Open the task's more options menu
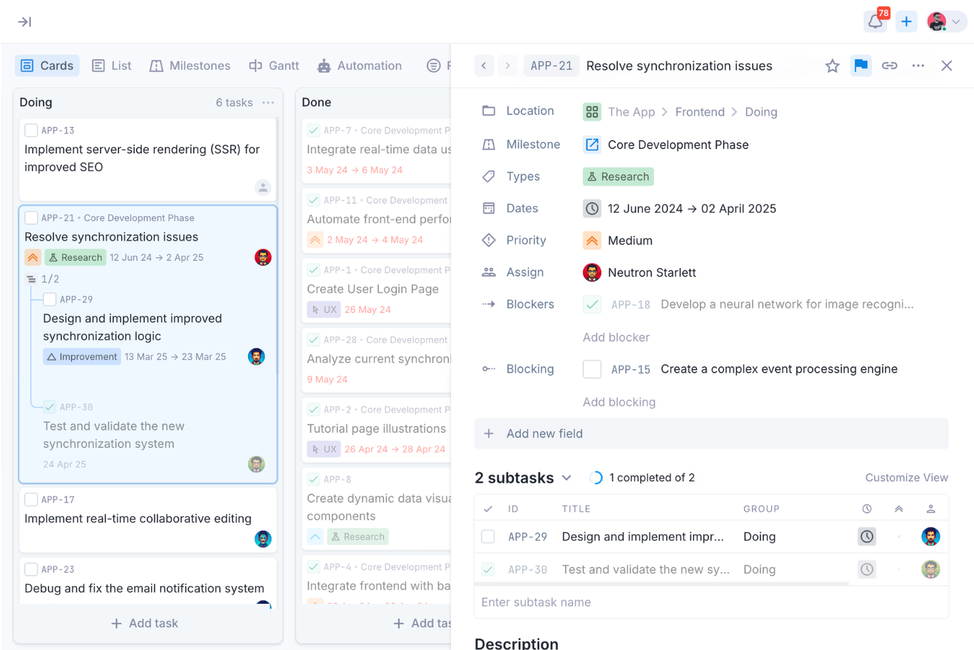This screenshot has width=974, height=650. point(918,66)
